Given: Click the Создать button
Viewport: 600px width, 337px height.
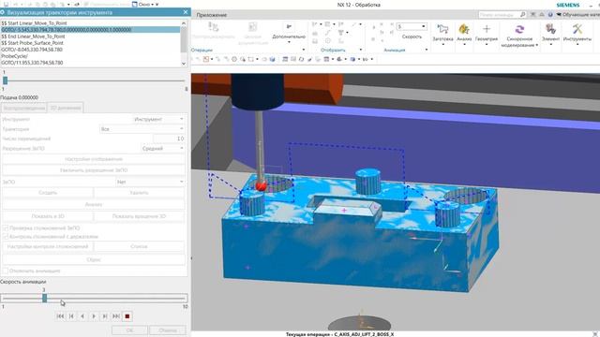Looking at the screenshot, I should (x=48, y=193).
